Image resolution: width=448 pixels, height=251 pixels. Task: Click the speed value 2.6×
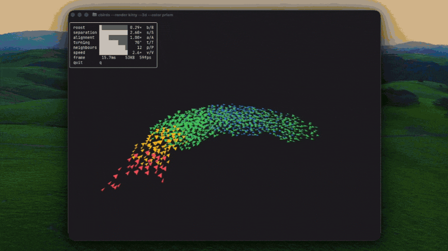pos(137,53)
